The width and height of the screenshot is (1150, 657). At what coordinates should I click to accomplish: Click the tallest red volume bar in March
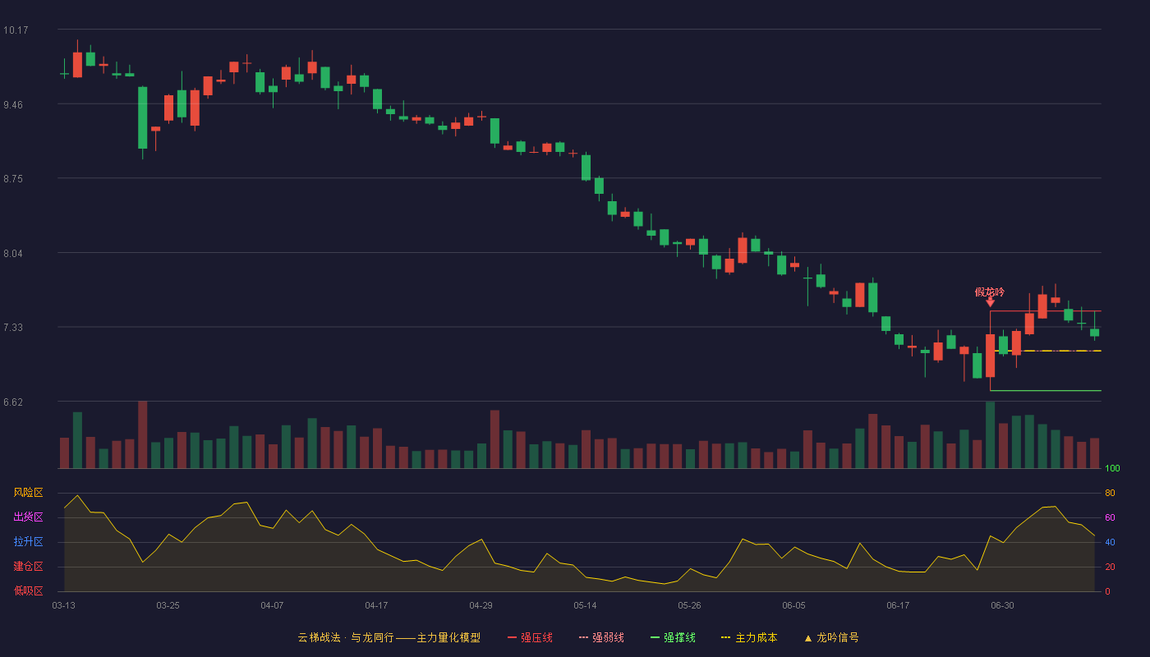click(x=142, y=435)
